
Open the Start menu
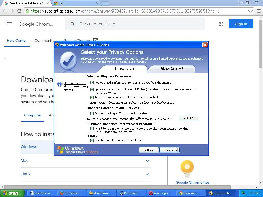(x=12, y=193)
